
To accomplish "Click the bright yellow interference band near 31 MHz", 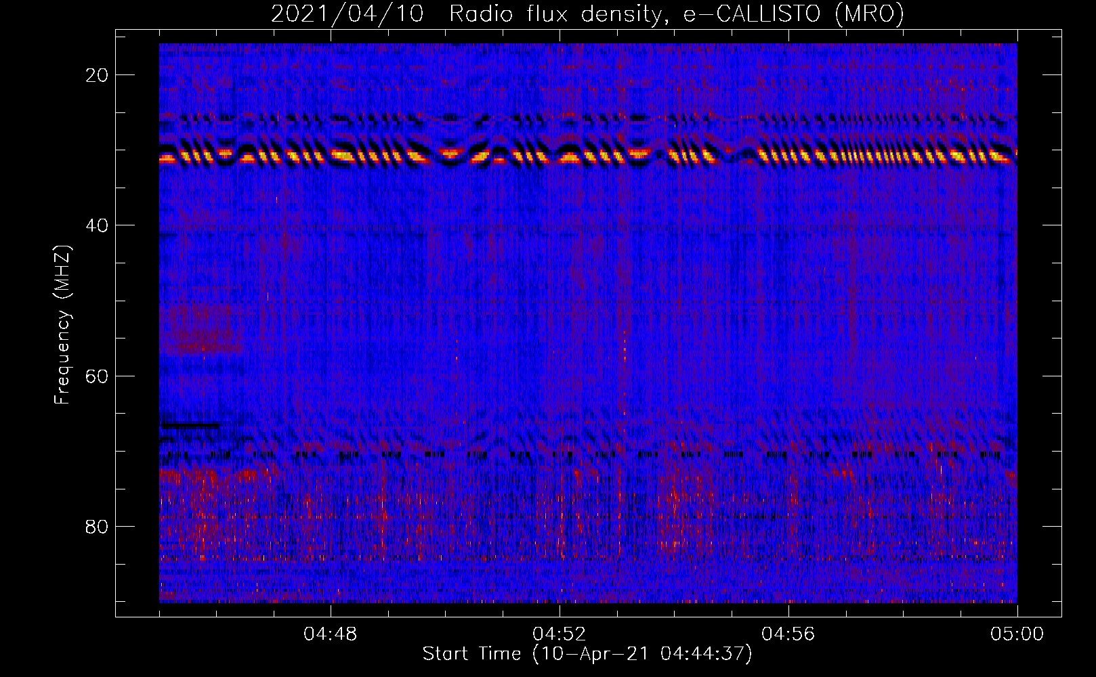I will pyautogui.click(x=588, y=157).
